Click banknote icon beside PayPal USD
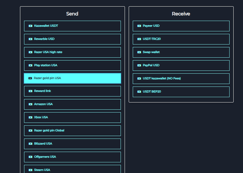Screen dimensions: 243x173 (139, 65)
